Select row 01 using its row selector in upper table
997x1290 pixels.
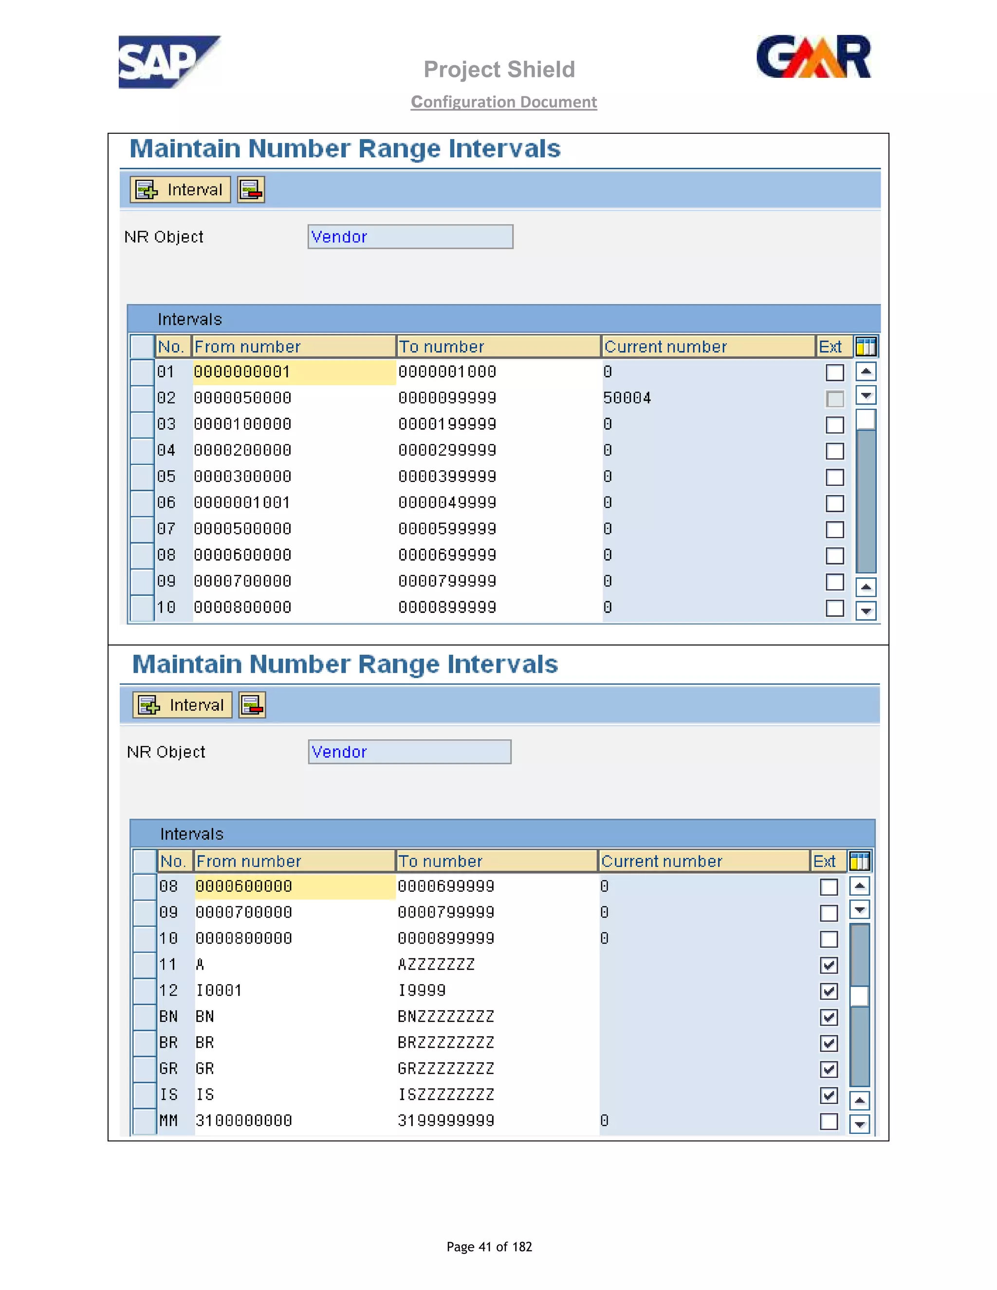point(142,372)
